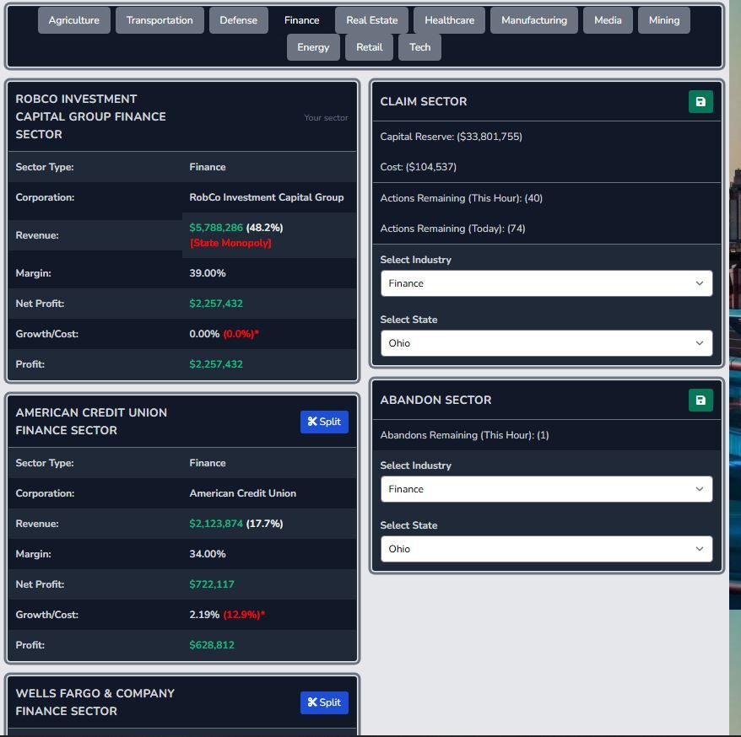The width and height of the screenshot is (741, 737).
Task: Split the Wells Fargo & Company sector
Action: click(x=324, y=703)
